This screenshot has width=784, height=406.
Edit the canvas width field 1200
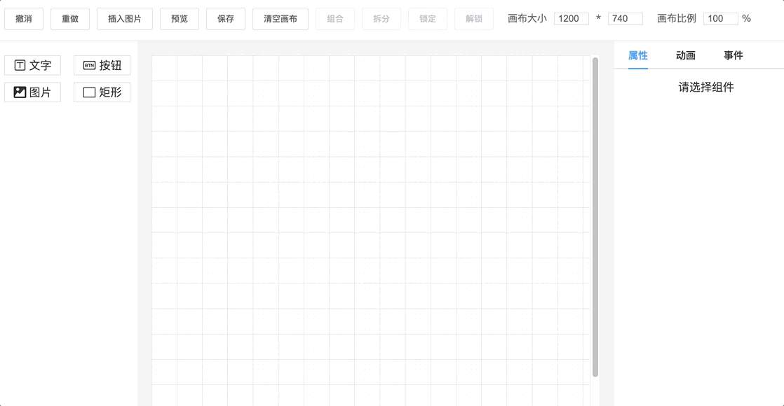[x=571, y=19]
